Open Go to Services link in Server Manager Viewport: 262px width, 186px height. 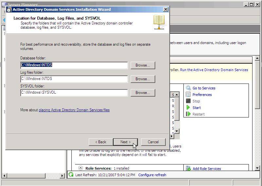(x=204, y=88)
